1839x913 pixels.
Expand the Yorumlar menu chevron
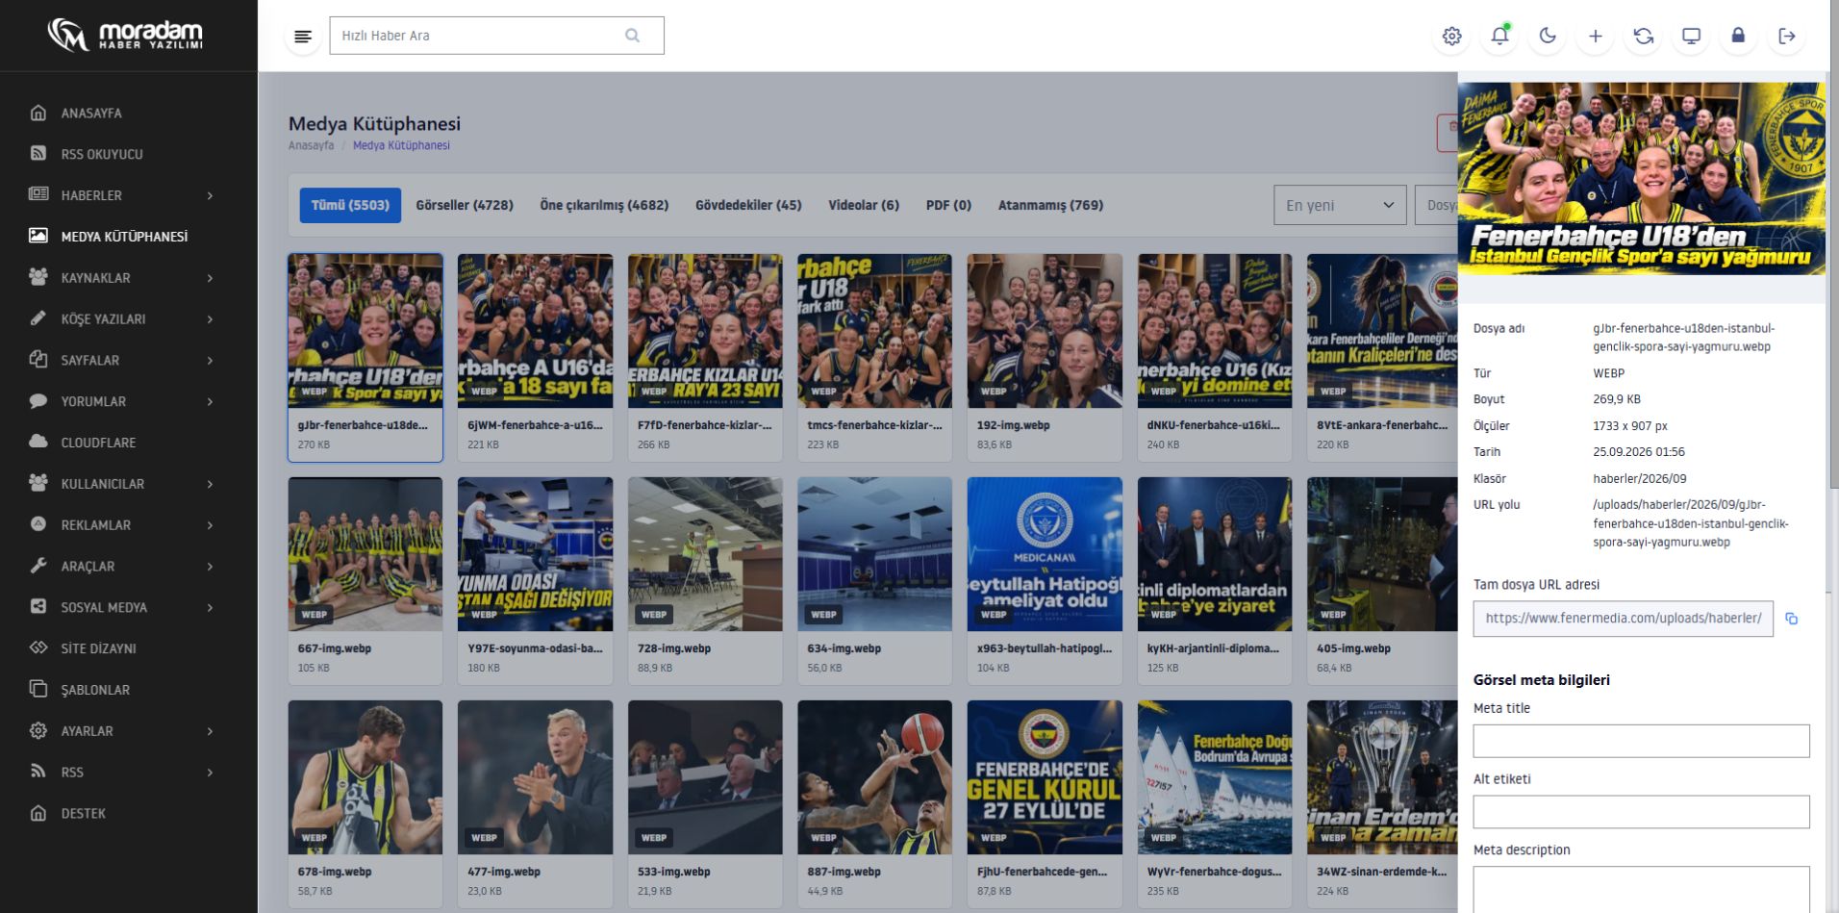click(x=210, y=401)
